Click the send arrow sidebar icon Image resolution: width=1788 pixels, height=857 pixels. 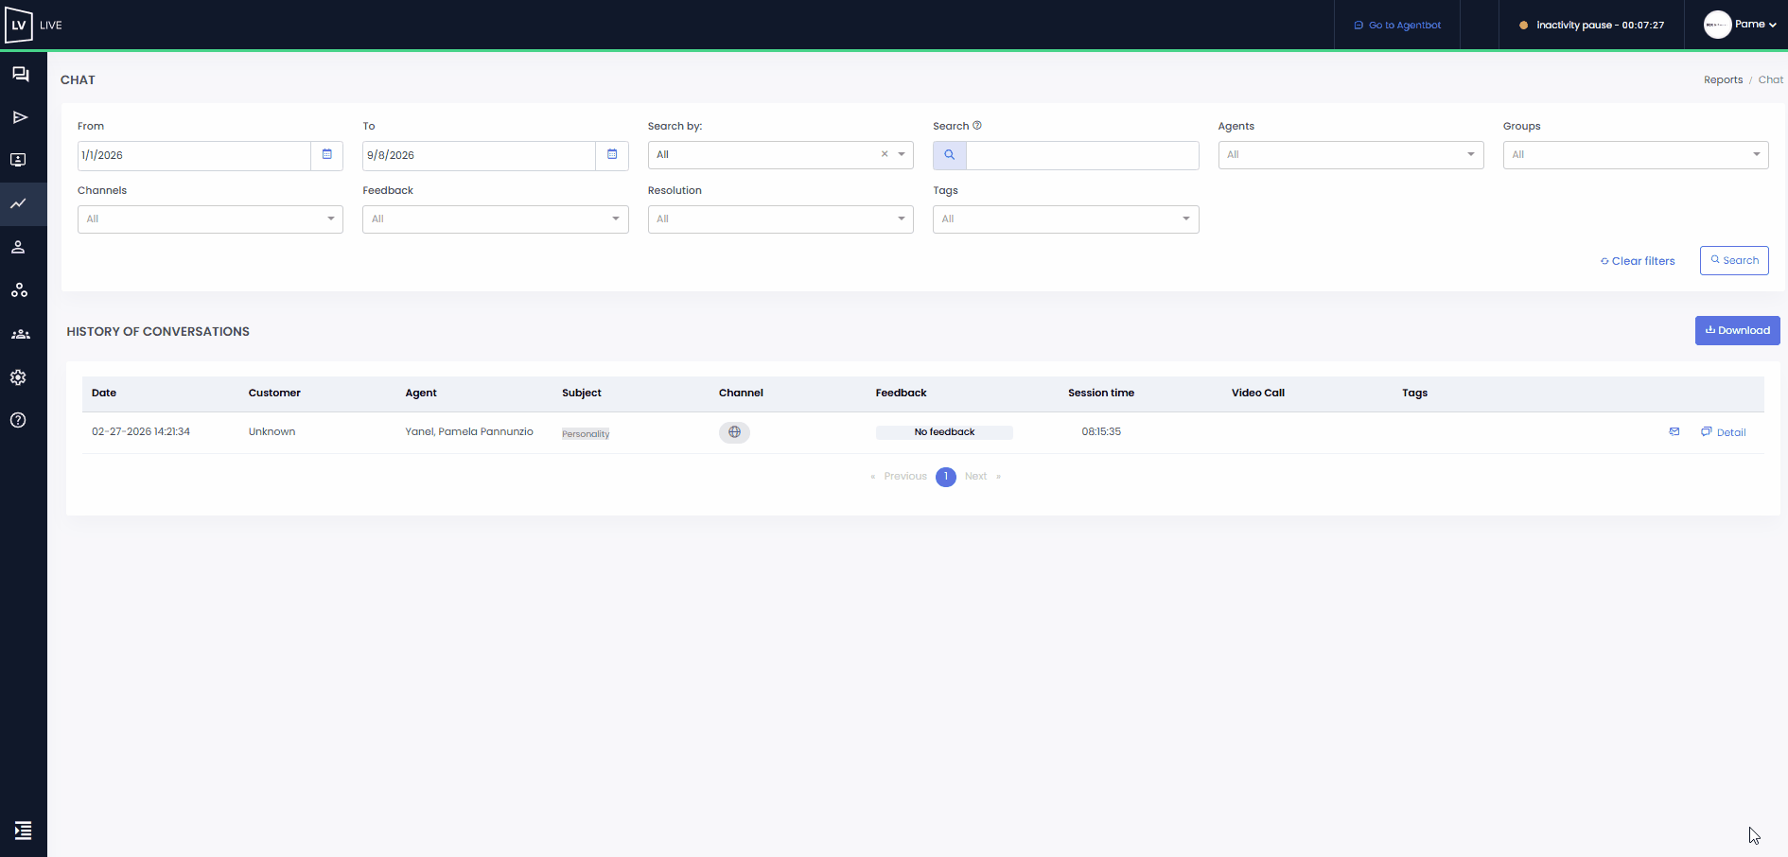click(20, 117)
